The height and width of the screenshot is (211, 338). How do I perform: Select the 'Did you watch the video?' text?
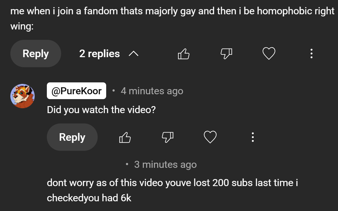(x=101, y=110)
